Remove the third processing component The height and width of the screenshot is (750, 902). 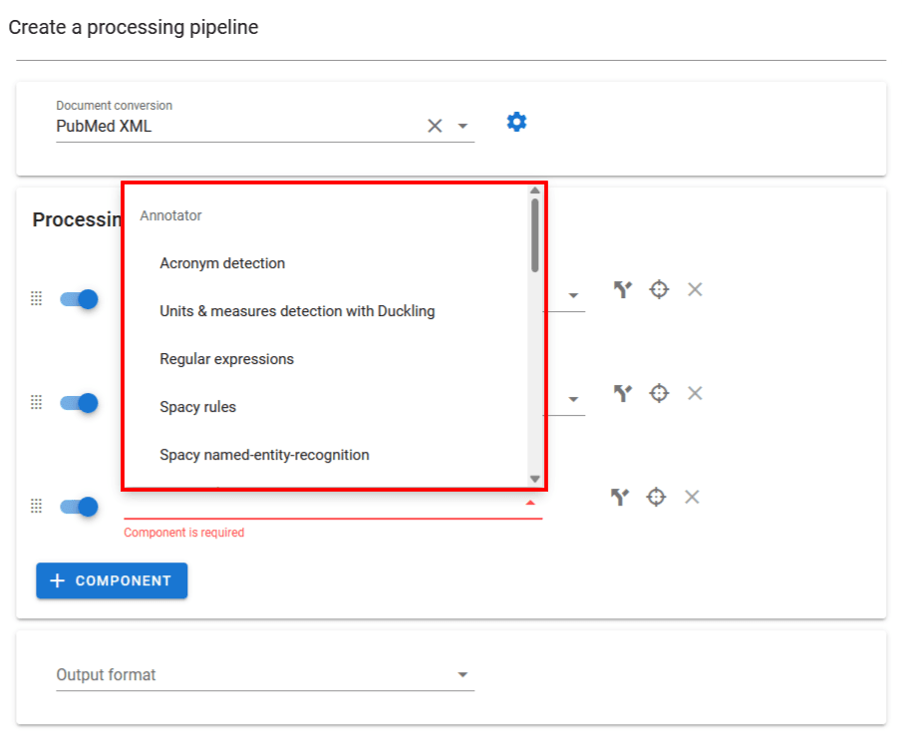(x=692, y=497)
